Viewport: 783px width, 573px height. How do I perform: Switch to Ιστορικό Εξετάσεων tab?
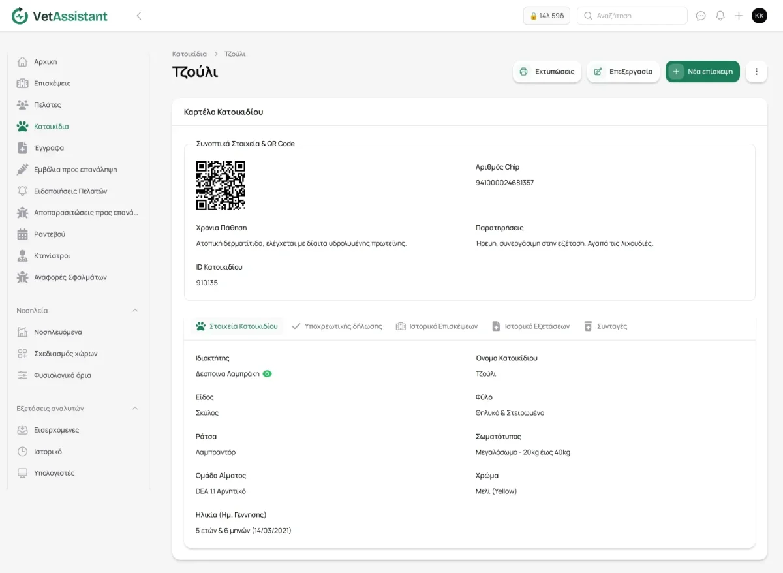tap(530, 326)
